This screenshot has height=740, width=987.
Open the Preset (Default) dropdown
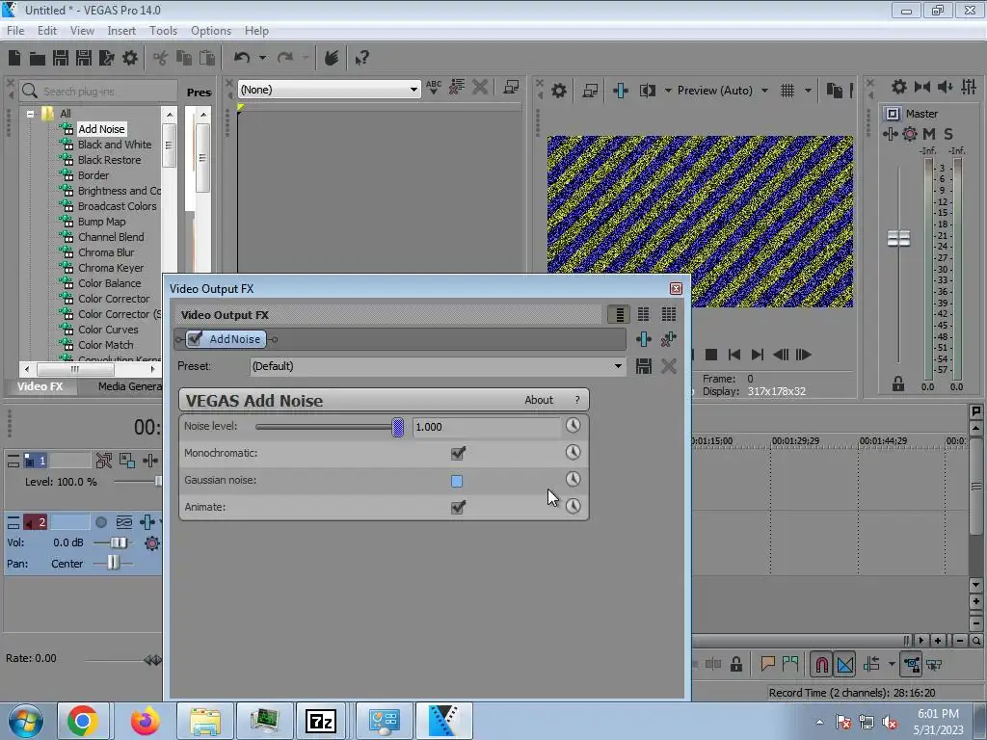point(618,366)
